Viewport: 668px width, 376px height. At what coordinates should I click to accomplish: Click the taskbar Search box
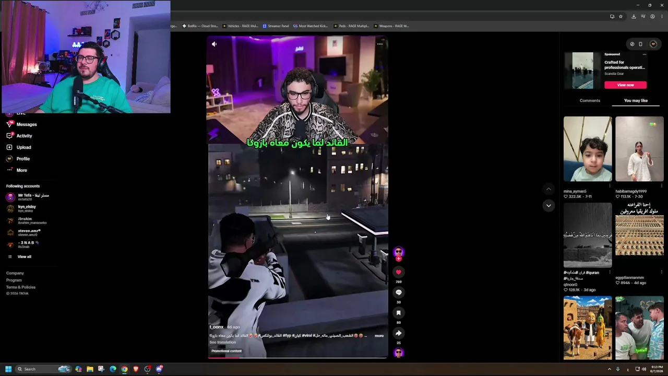(44, 369)
